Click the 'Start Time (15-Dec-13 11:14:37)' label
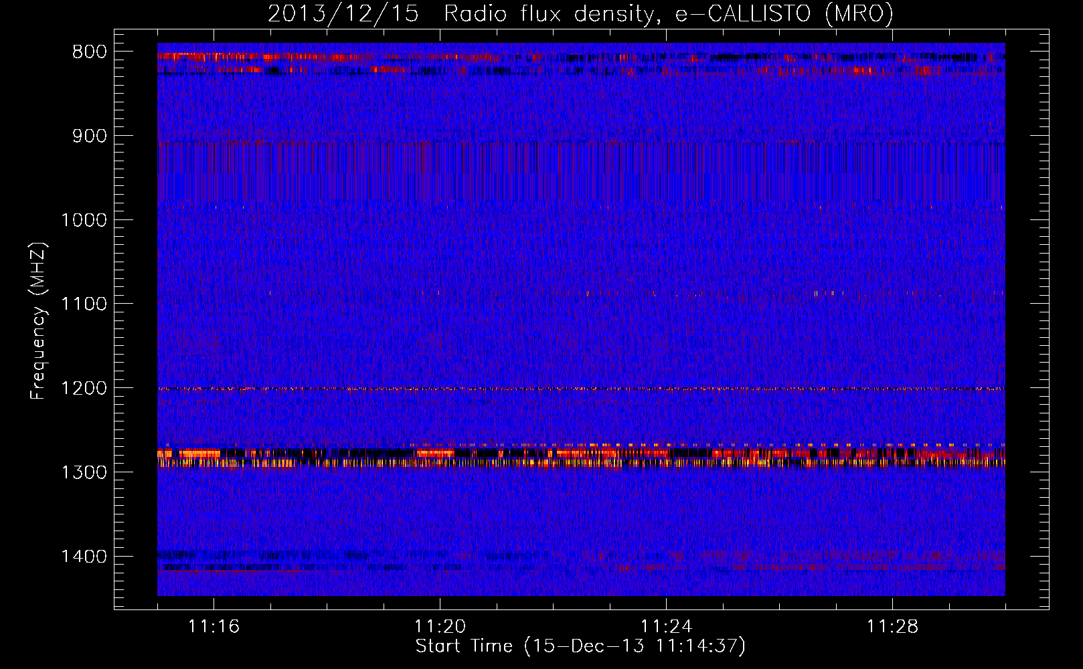1083x669 pixels. [x=580, y=646]
